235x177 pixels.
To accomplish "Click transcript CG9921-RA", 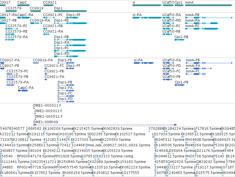I will (x=46, y=34).
